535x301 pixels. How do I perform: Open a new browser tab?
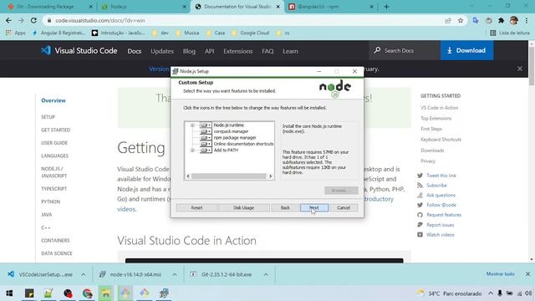pyautogui.click(x=386, y=7)
